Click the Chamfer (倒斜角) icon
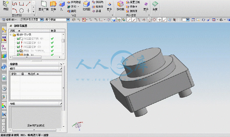230x137 pixels. pyautogui.click(x=94, y=2)
